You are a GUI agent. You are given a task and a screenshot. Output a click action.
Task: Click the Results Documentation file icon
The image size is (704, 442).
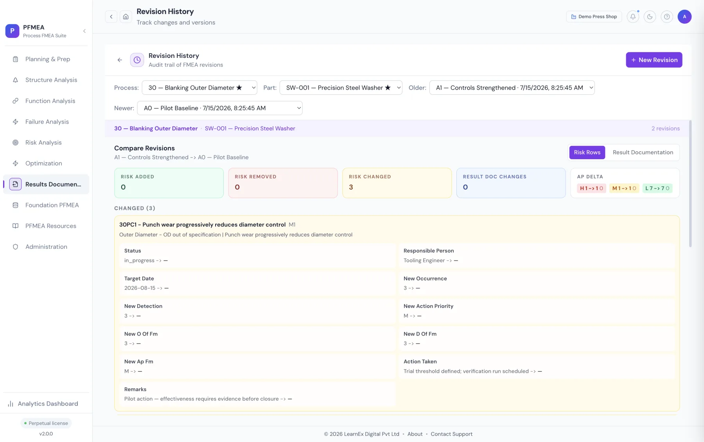15,184
